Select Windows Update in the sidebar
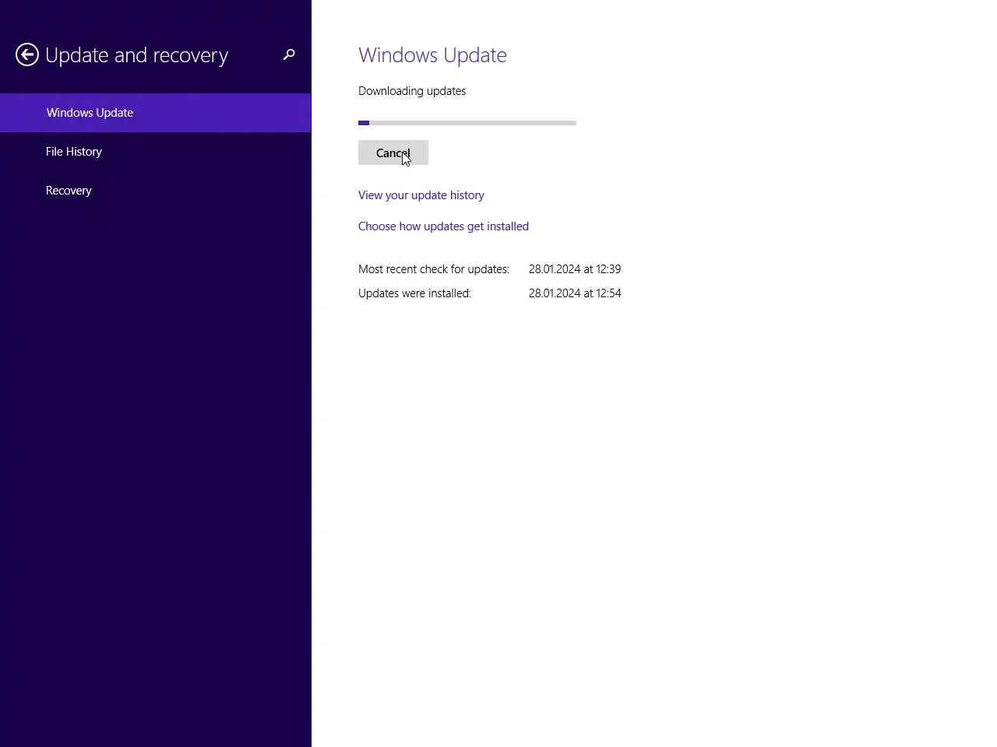The image size is (997, 747). 156,113
